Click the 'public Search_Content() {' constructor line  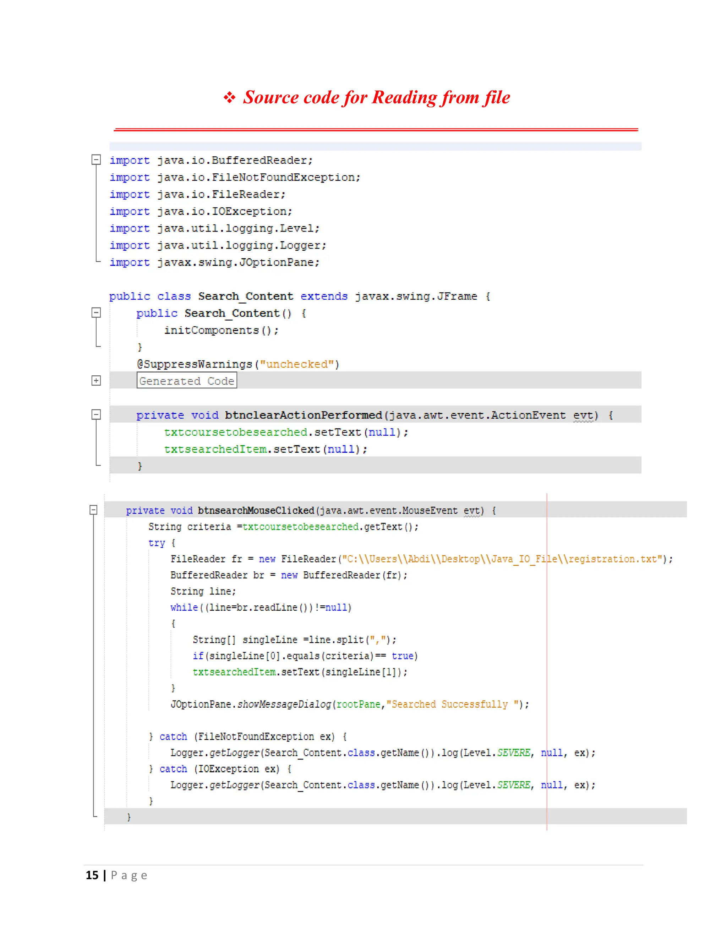pyautogui.click(x=222, y=313)
